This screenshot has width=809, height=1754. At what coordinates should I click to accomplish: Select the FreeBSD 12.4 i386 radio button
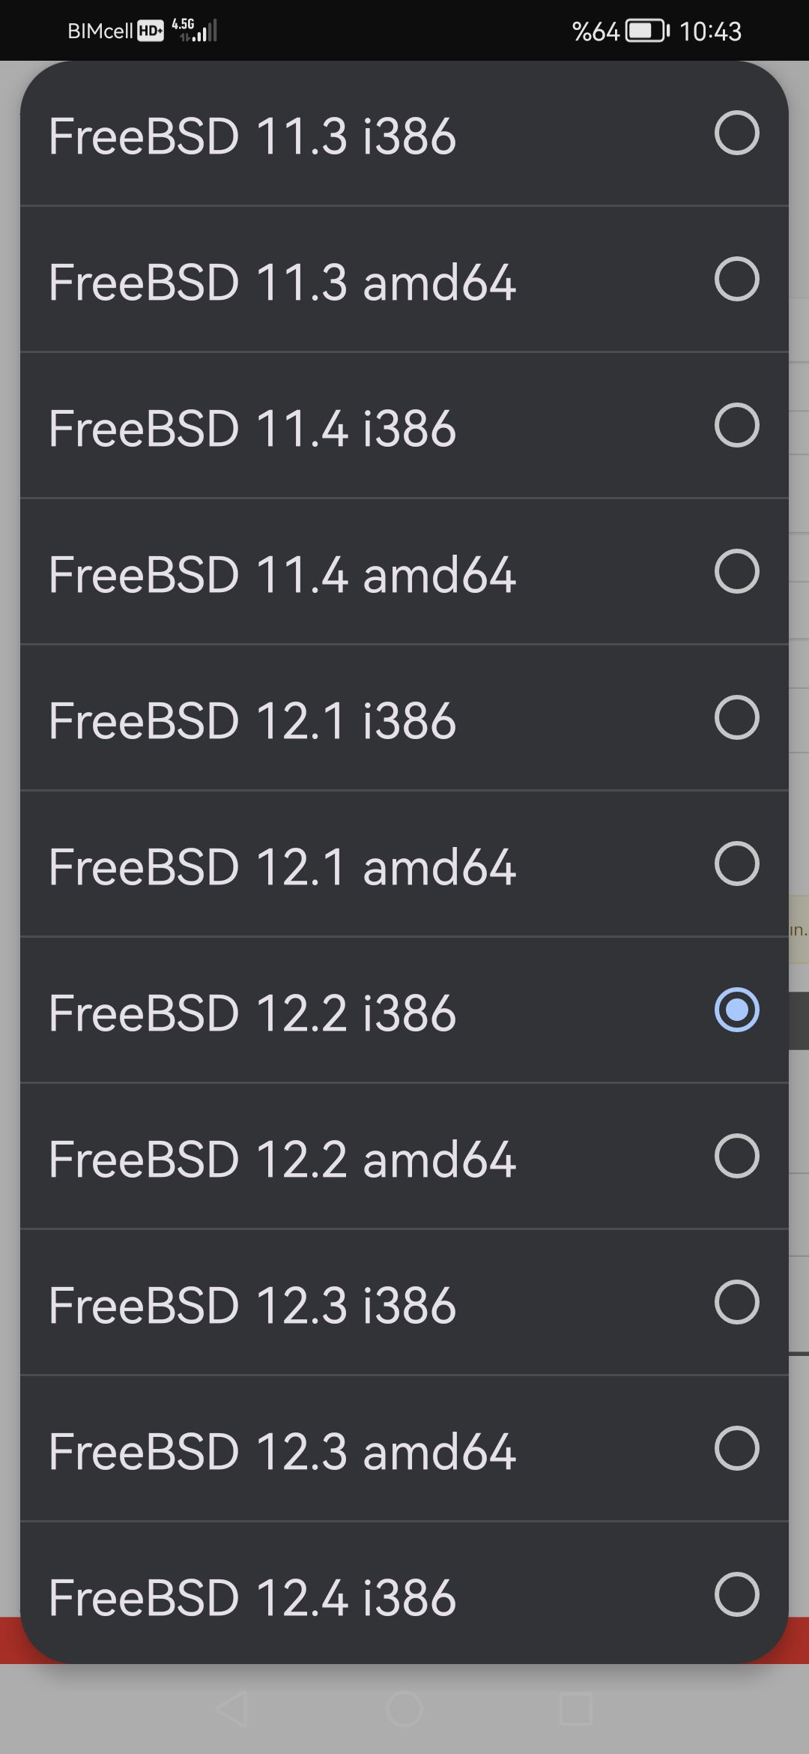coord(737,1595)
